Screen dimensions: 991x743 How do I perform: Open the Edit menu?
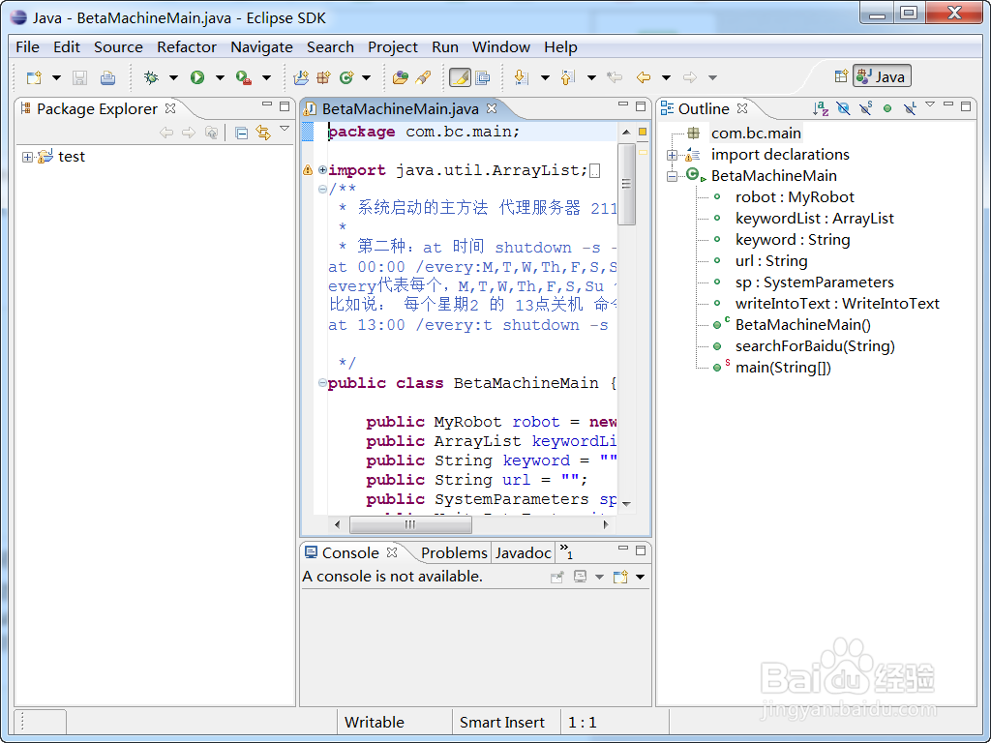(x=67, y=47)
